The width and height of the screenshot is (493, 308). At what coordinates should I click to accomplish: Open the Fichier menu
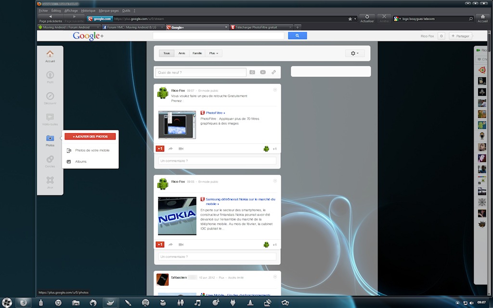coord(43,11)
